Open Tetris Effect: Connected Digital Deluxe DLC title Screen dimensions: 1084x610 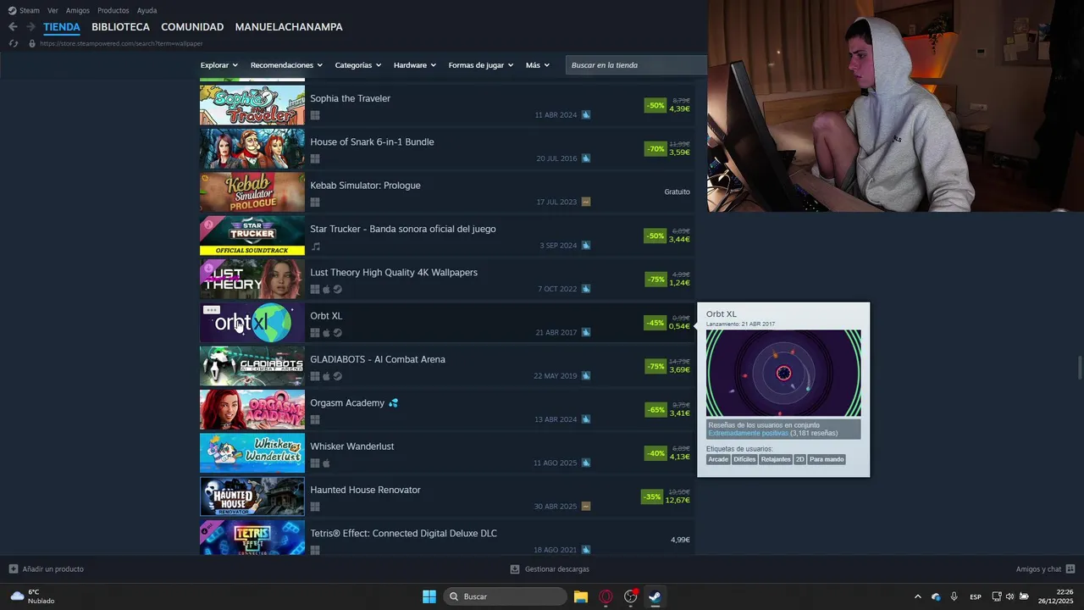click(x=403, y=534)
